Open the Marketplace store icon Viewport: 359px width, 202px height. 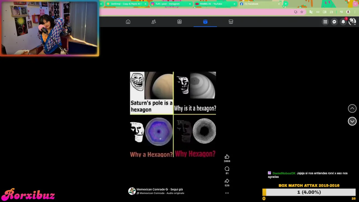[x=231, y=22]
